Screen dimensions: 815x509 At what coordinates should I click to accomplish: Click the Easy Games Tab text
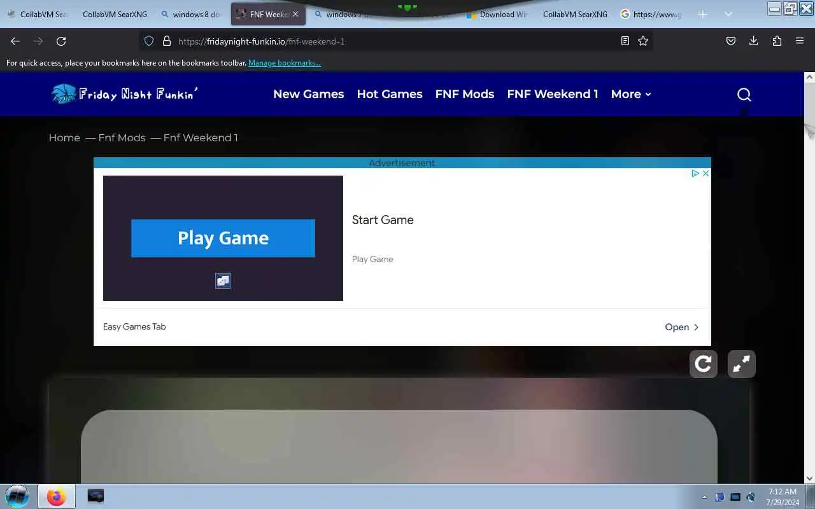[134, 326]
